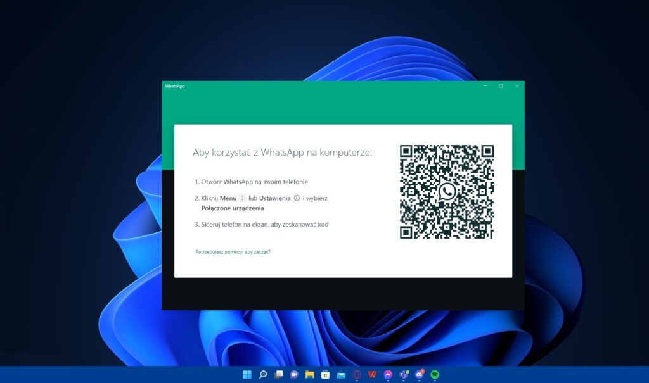
Task: Open Microsoft Teams taskbar icon
Action: click(x=404, y=375)
